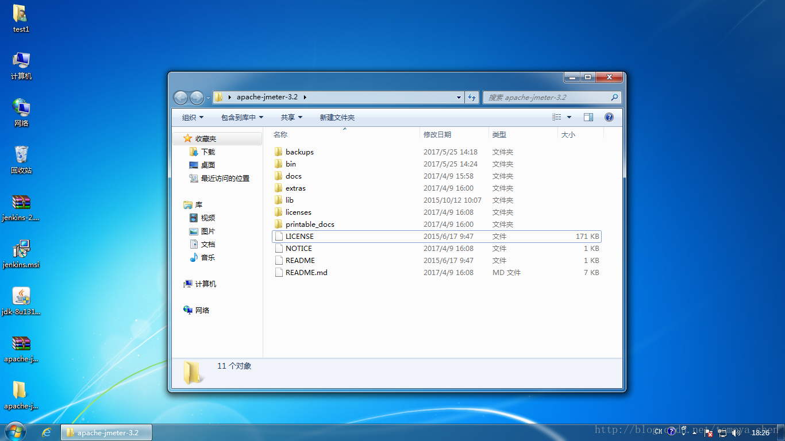This screenshot has height=441, width=785.
Task: Select the NOTICE file icon
Action: click(x=279, y=248)
